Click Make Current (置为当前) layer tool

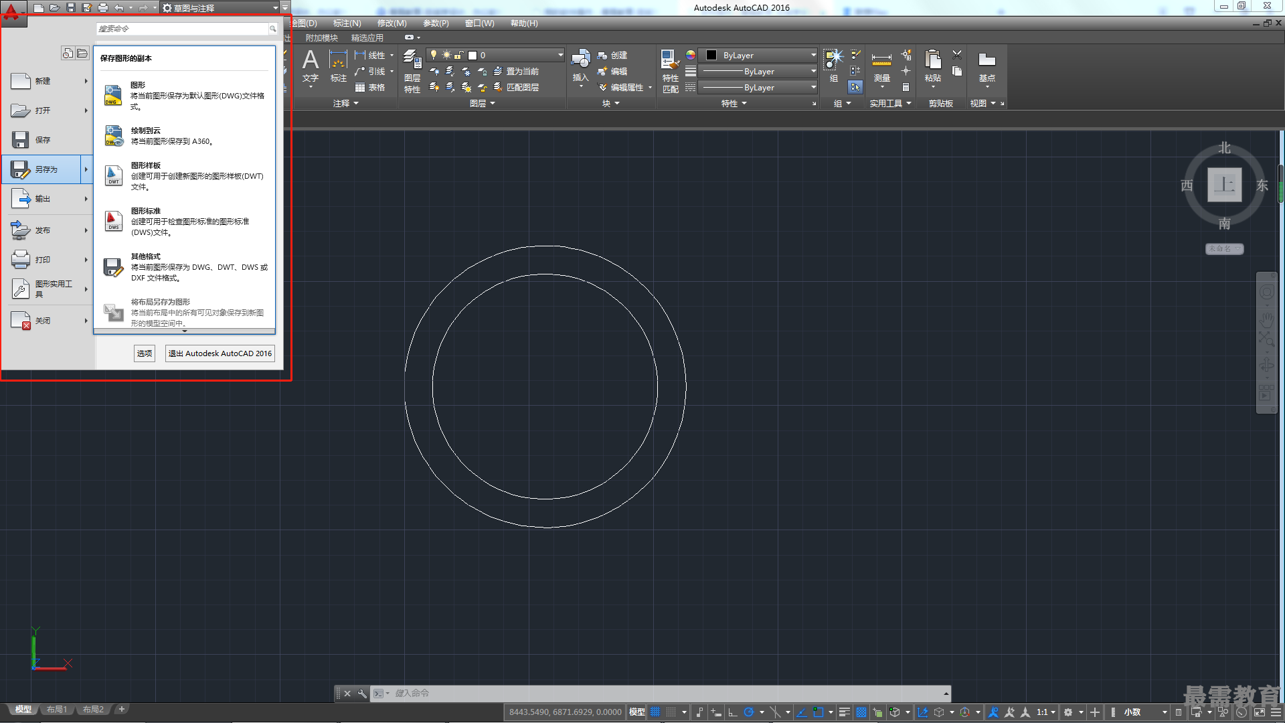tap(516, 72)
